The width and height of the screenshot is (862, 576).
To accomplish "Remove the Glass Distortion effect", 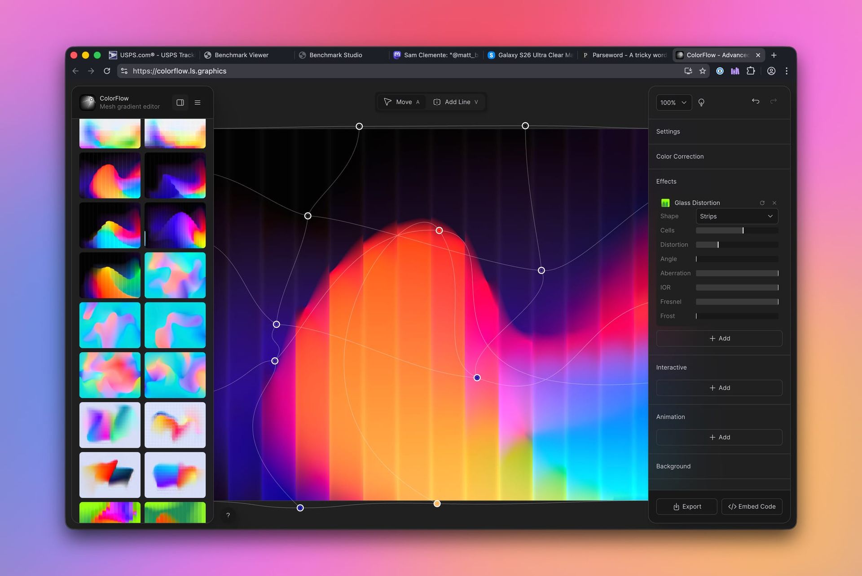I will [774, 203].
